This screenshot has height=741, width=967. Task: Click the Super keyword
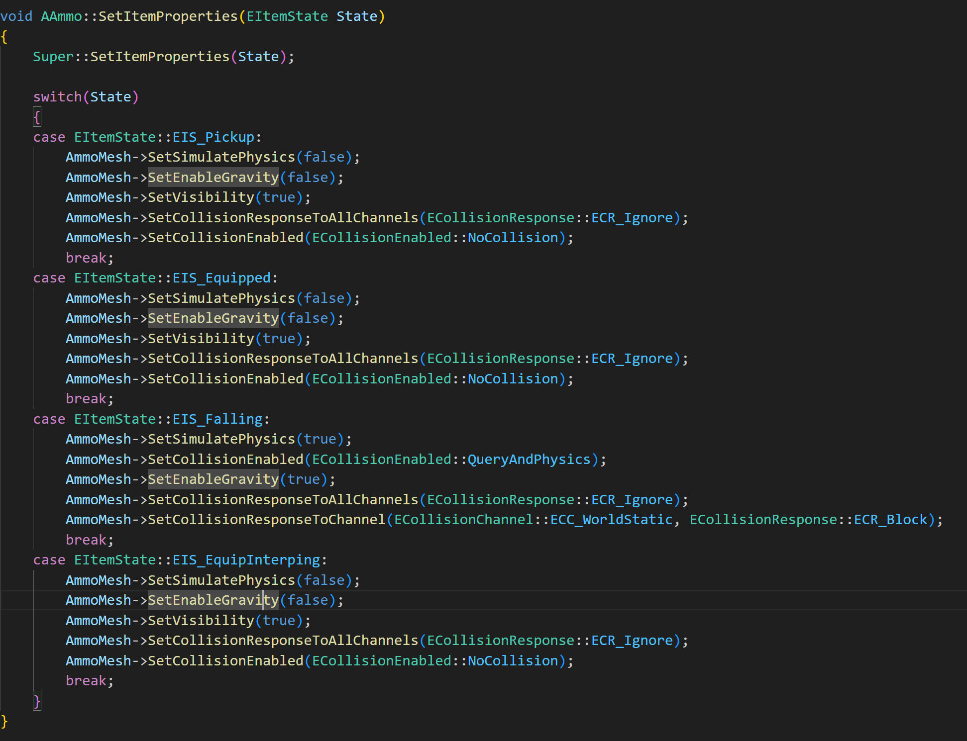click(53, 57)
